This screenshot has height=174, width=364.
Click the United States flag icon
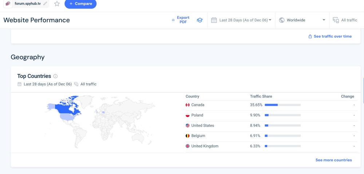tap(188, 125)
